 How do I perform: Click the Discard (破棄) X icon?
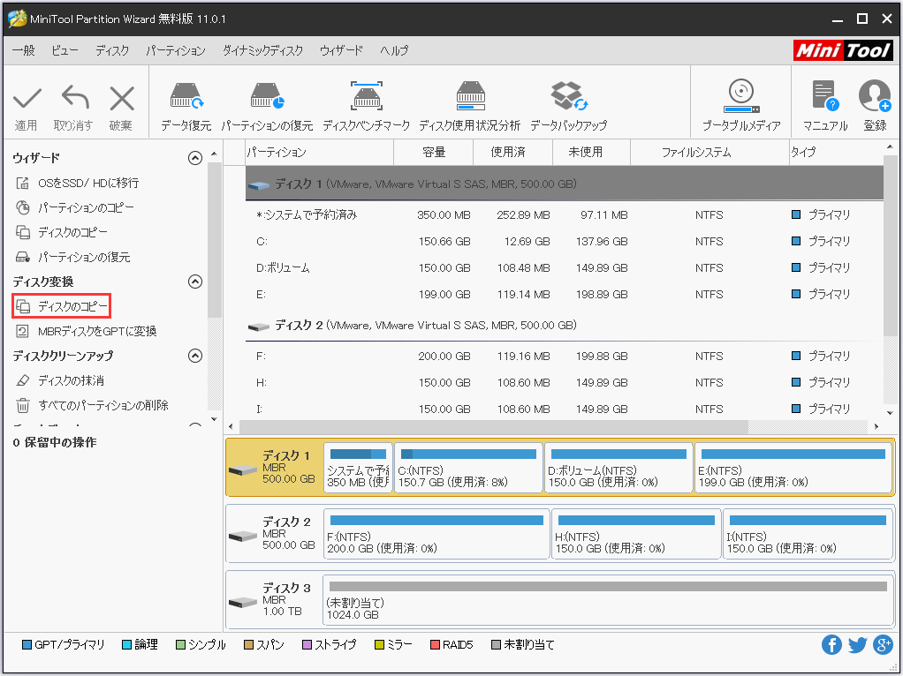click(x=122, y=98)
